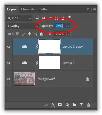Image resolution: width=102 pixels, height=115 pixels.
Task: Hide the Levels 1 layer
Action: pos(9,63)
